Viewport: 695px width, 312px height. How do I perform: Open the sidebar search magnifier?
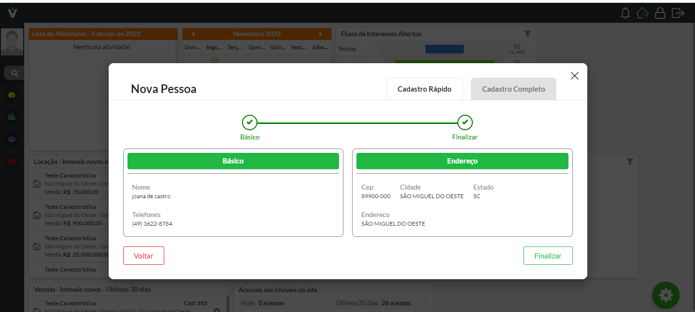pos(14,73)
